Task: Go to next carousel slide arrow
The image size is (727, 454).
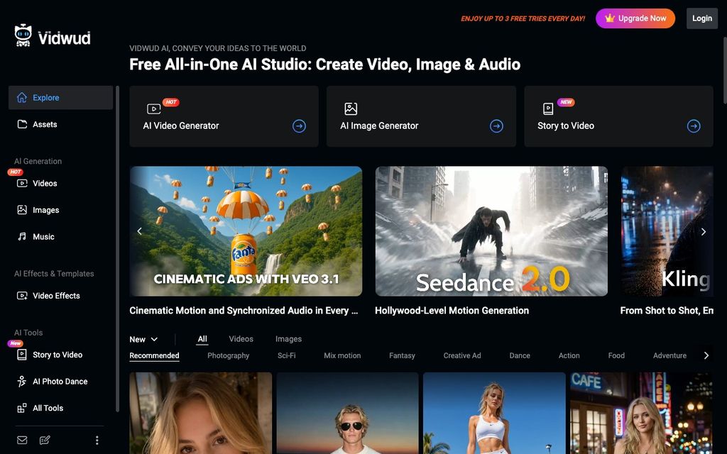Action: pos(704,232)
